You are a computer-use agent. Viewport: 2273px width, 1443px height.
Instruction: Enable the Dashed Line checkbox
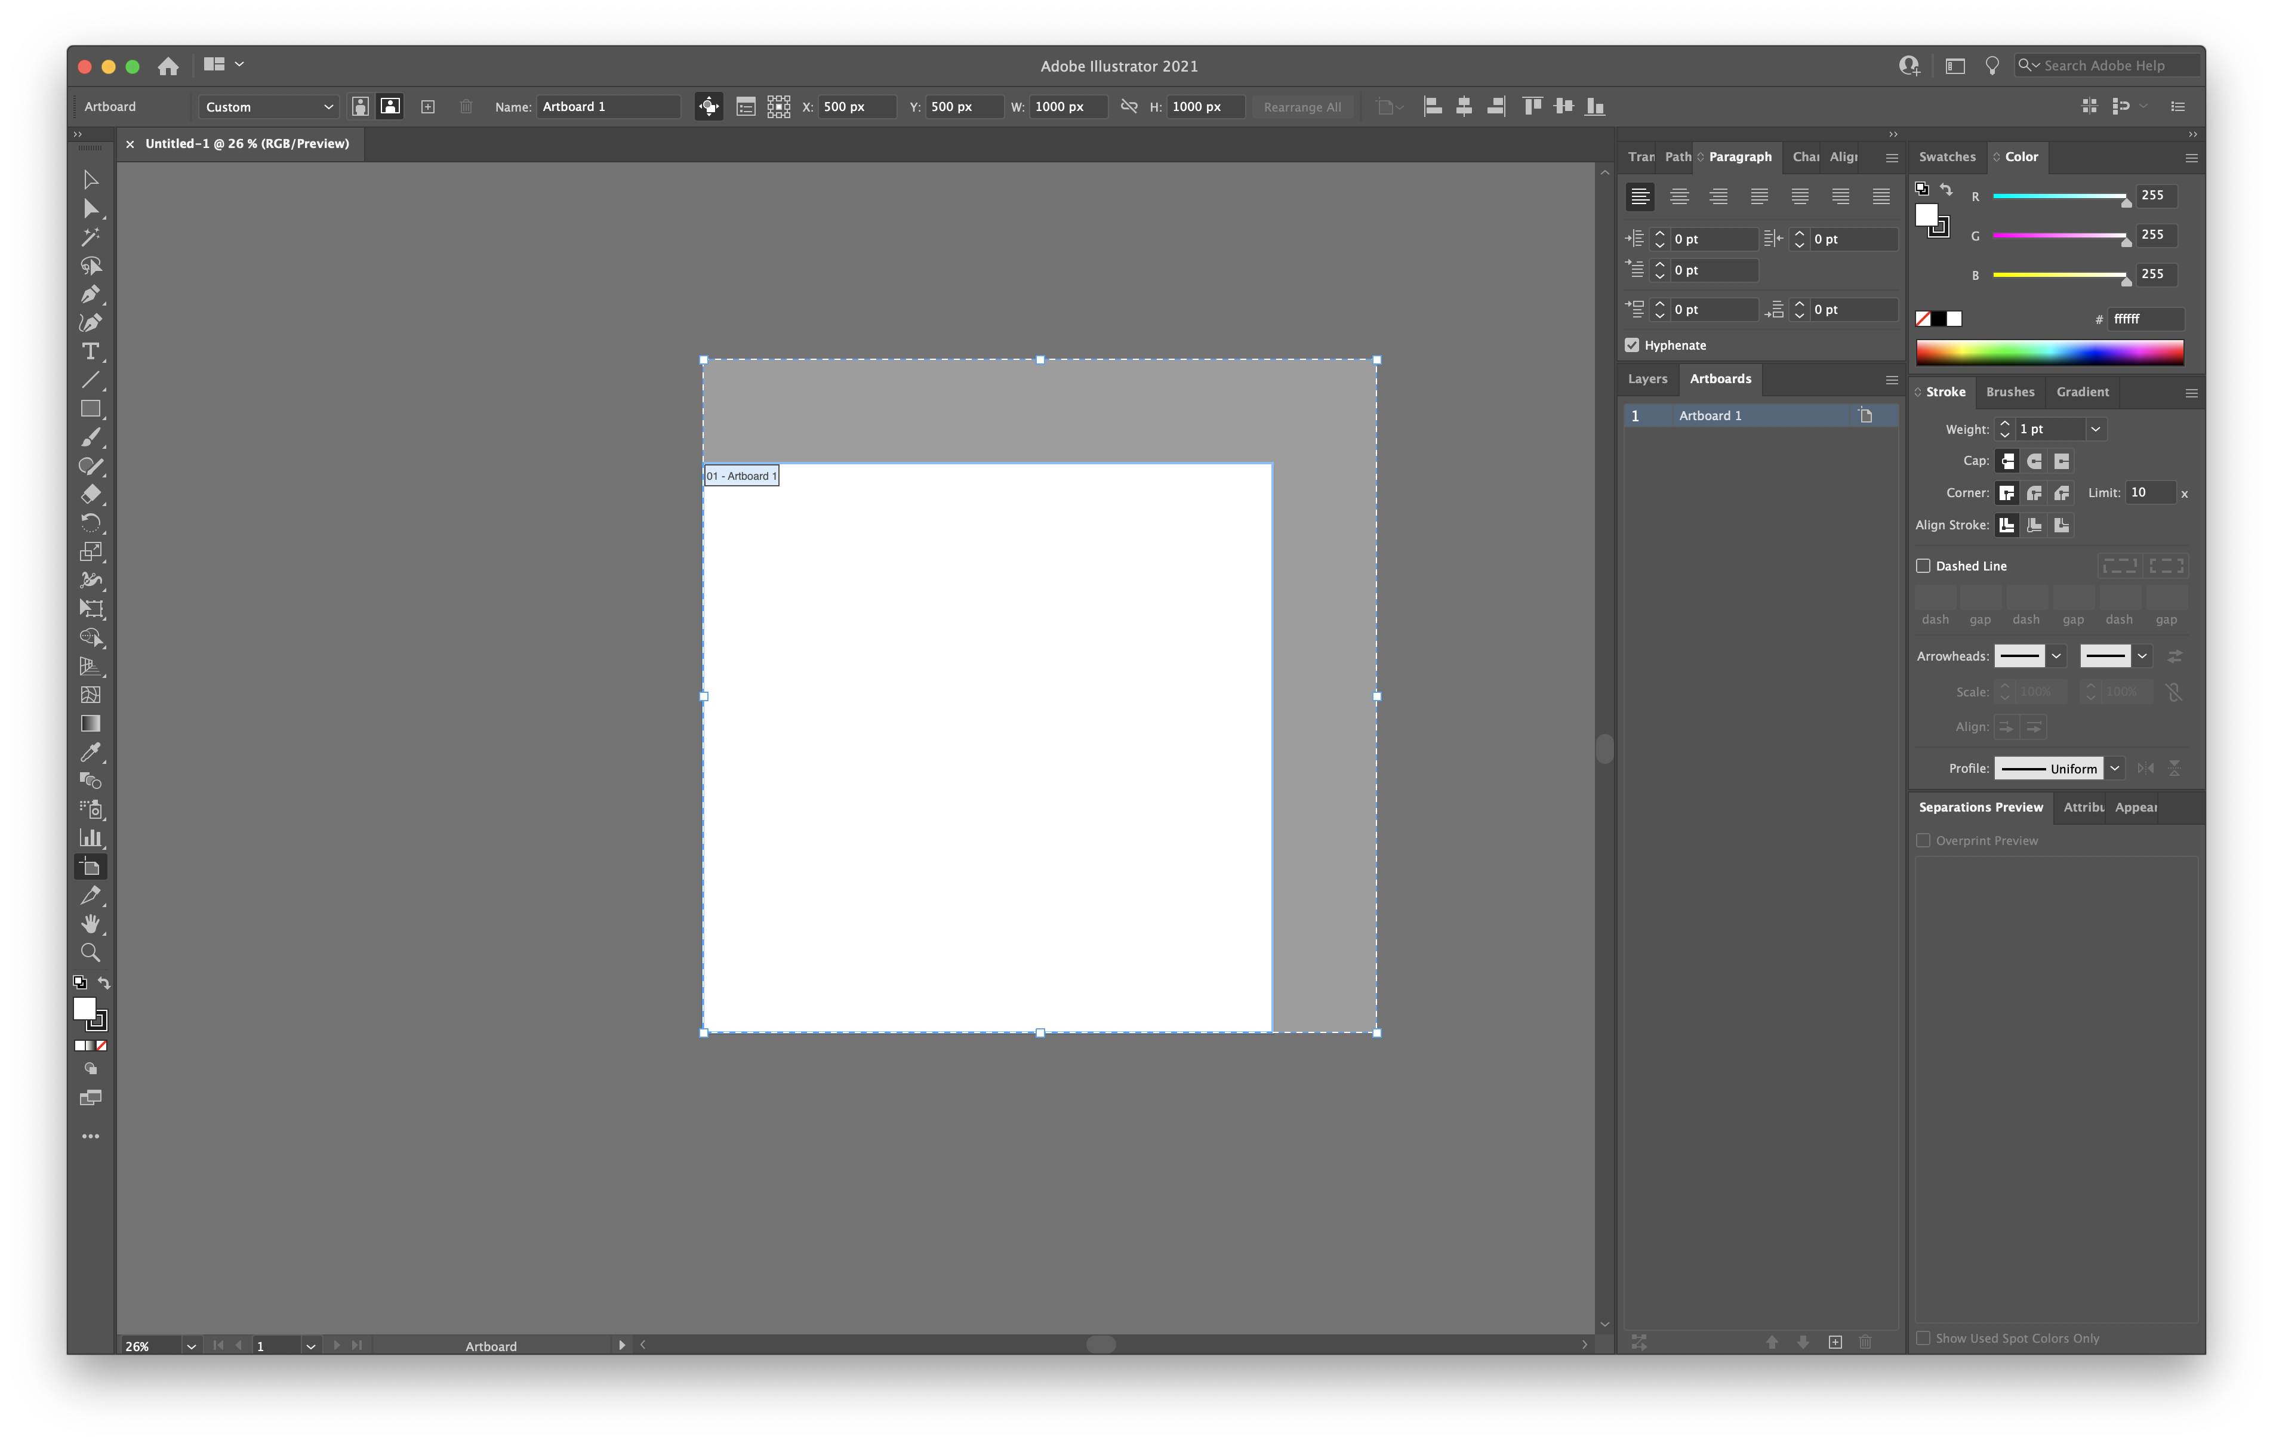point(1923,566)
